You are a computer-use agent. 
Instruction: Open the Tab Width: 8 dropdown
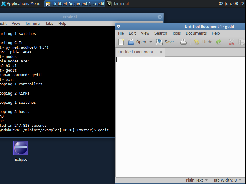pos(227,180)
